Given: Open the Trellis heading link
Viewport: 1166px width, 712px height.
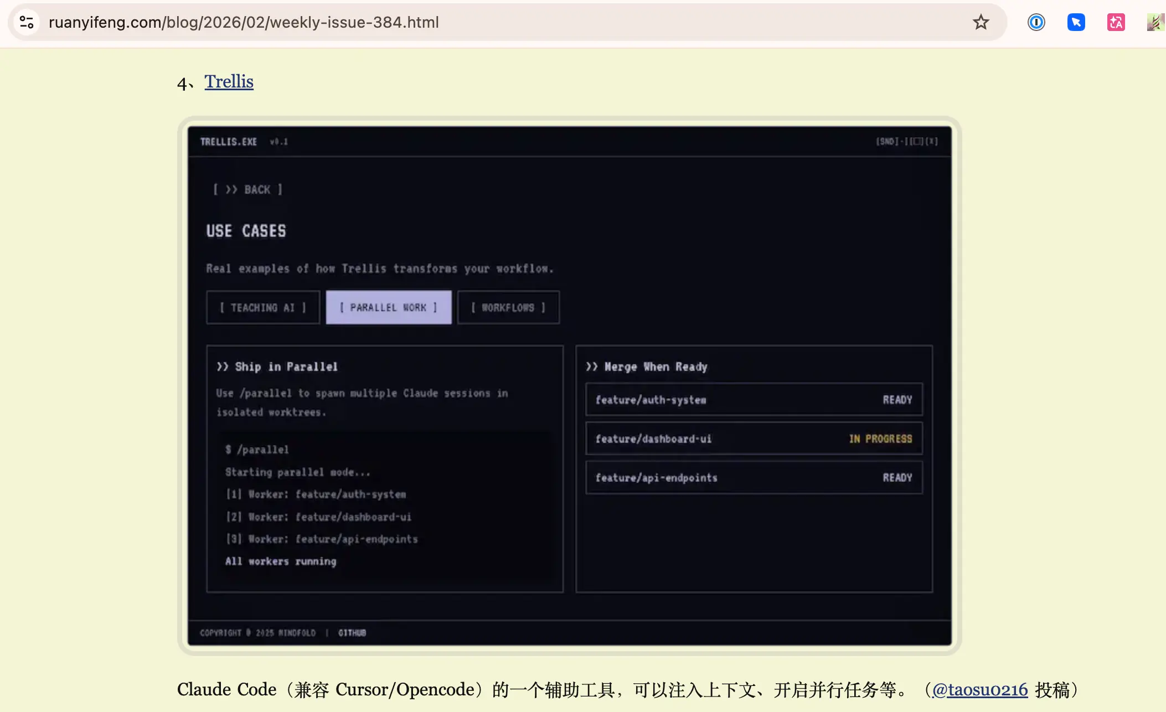Looking at the screenshot, I should pyautogui.click(x=229, y=81).
